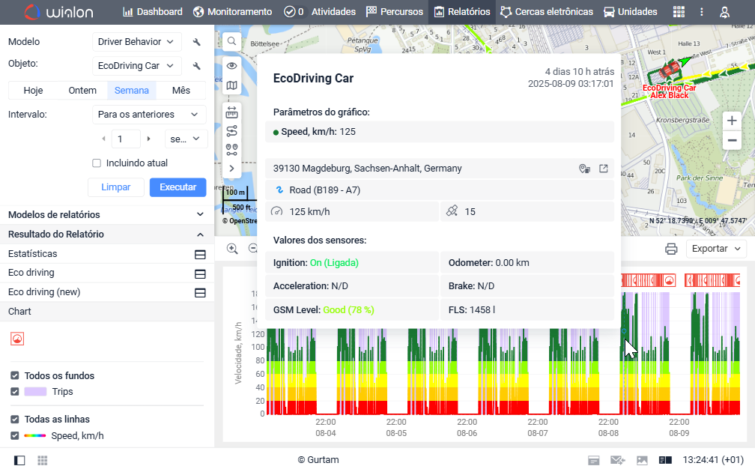Go to Percursos tab
The width and height of the screenshot is (755, 472).
click(394, 12)
